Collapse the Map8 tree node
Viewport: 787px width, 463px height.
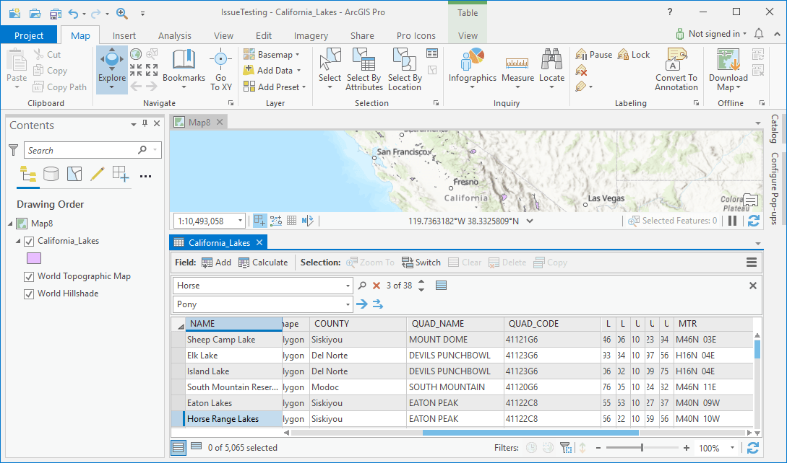click(x=9, y=224)
